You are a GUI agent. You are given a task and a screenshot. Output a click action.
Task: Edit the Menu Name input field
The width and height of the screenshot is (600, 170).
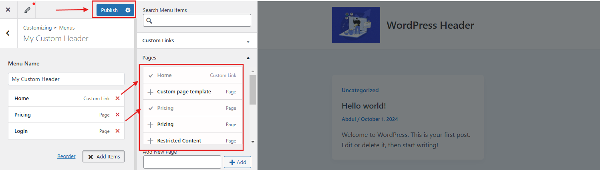coord(66,79)
